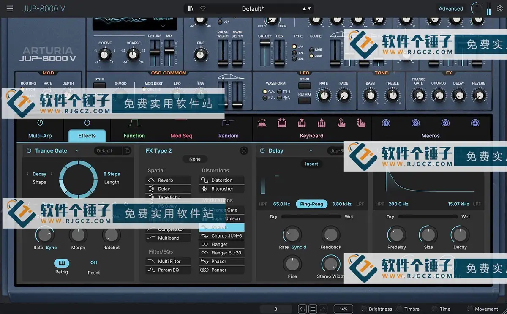The height and width of the screenshot is (314, 507).
Task: Switch to the Mod Seq tab
Action: tap(181, 136)
